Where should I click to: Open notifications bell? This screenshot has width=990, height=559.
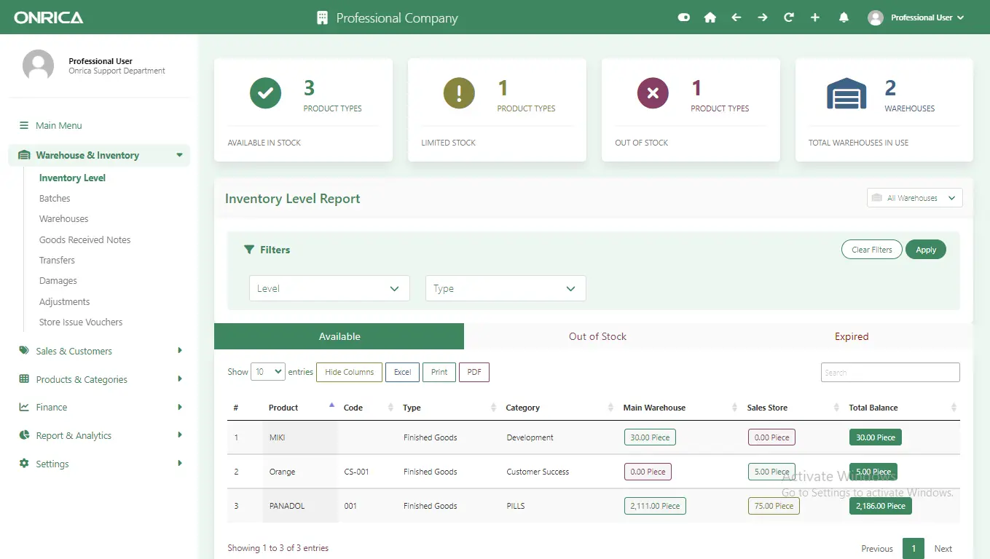844,17
